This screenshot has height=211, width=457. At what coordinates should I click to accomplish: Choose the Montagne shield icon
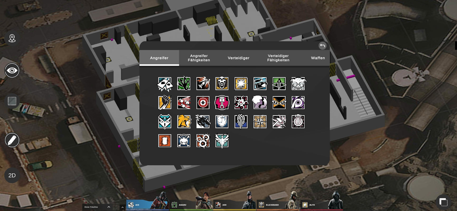point(222,122)
